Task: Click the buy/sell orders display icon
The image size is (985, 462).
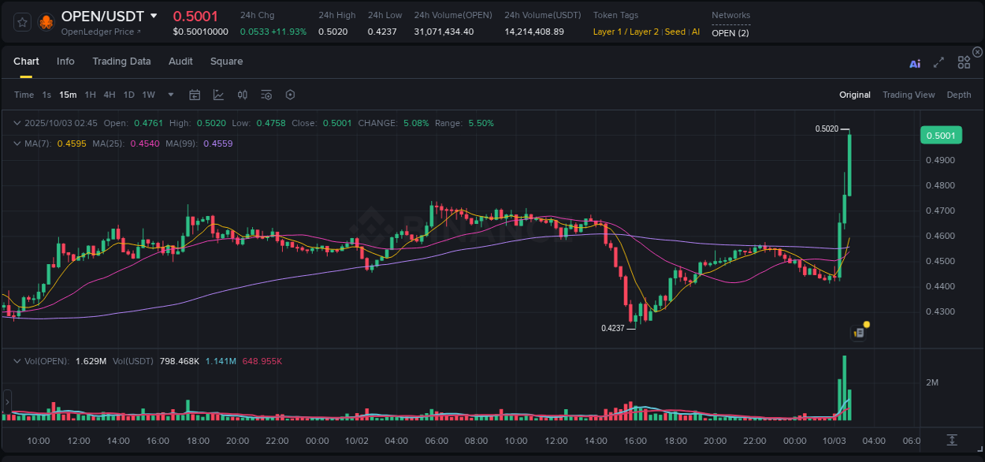Action: coord(242,95)
